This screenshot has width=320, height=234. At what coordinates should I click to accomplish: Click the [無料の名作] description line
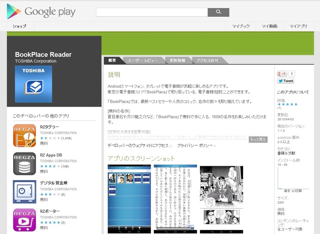tap(119, 111)
